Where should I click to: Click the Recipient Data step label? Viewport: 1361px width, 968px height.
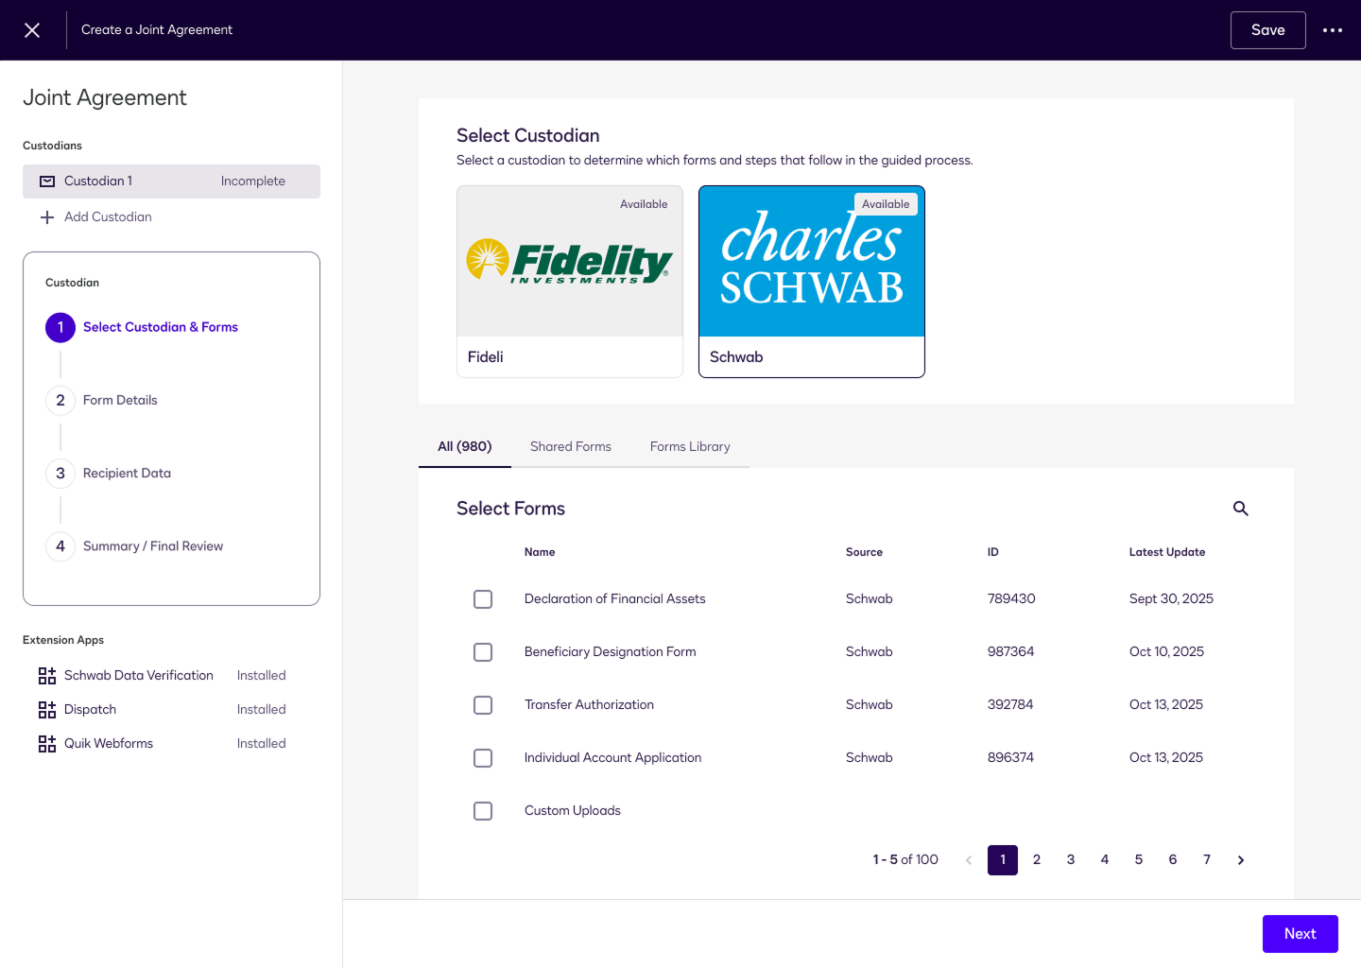127,473
